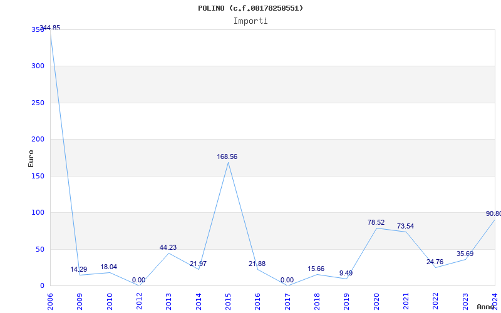The width and height of the screenshot is (501, 313).
Task: Click the 35.69 data label
Action: click(x=465, y=254)
